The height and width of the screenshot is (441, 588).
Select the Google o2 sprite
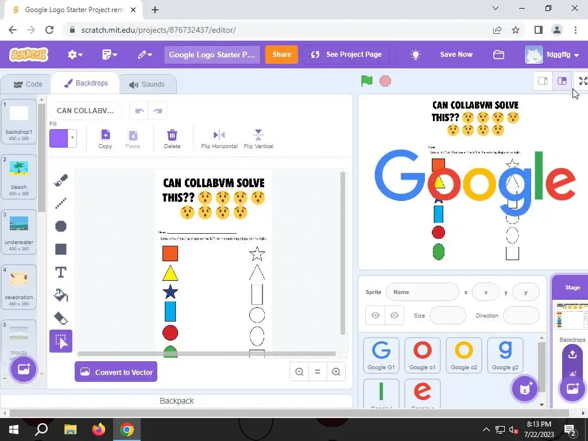point(464,355)
